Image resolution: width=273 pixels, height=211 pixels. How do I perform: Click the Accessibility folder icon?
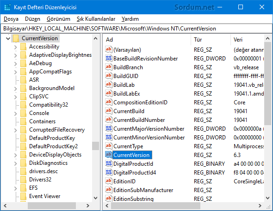tap(23, 47)
